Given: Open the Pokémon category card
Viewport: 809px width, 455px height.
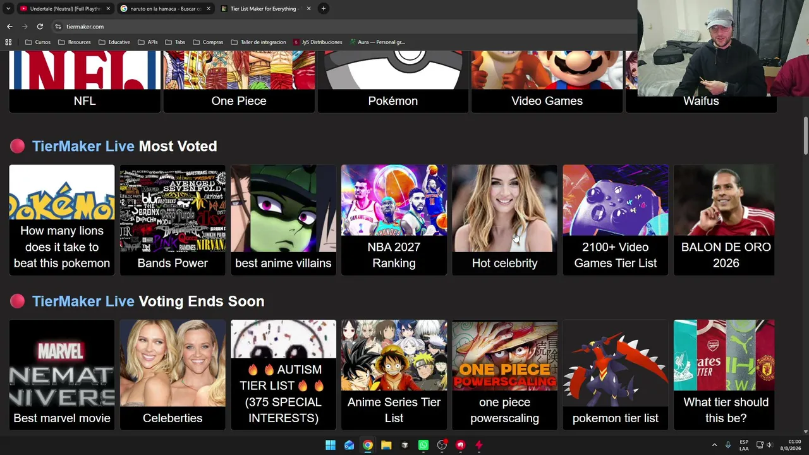Looking at the screenshot, I should pyautogui.click(x=393, y=82).
